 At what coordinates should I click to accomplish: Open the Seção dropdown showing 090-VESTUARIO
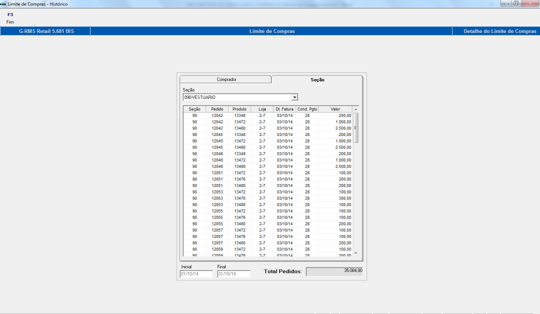click(295, 97)
